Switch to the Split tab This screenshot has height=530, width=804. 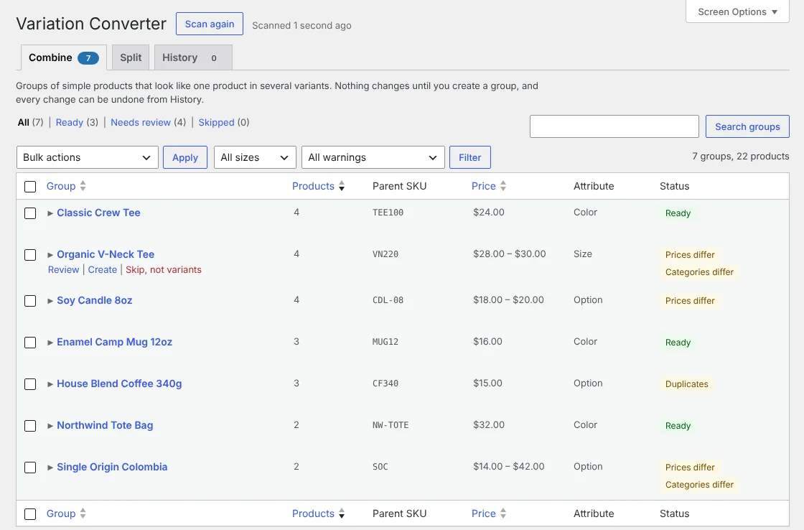click(x=131, y=57)
